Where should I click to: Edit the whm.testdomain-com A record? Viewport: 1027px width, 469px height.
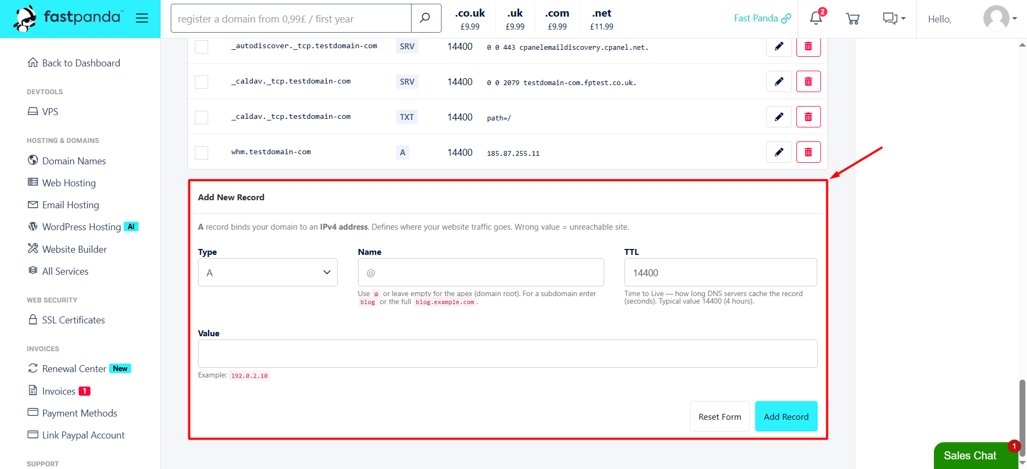[779, 152]
